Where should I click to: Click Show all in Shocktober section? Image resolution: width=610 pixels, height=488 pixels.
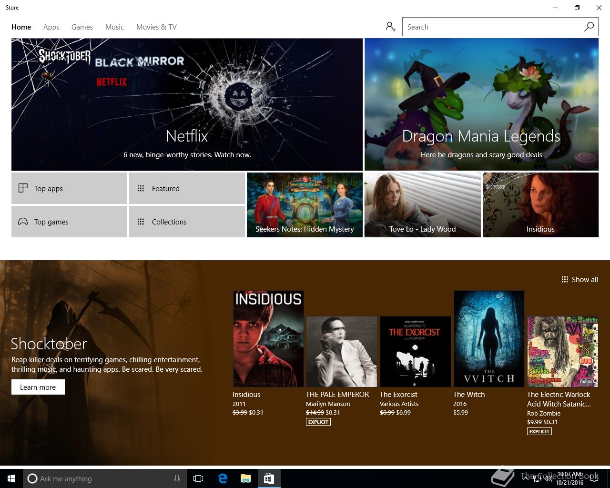[579, 280]
